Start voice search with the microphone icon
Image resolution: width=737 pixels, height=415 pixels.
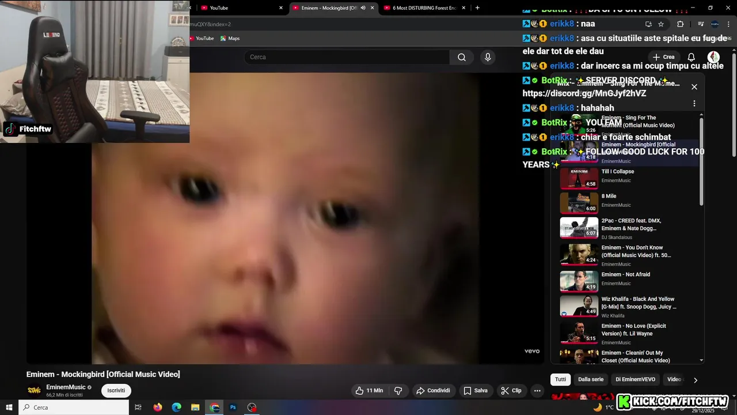[x=488, y=57]
